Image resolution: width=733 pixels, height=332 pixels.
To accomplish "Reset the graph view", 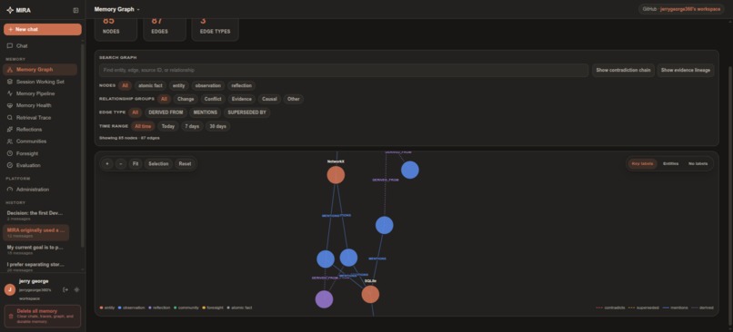I will (185, 163).
